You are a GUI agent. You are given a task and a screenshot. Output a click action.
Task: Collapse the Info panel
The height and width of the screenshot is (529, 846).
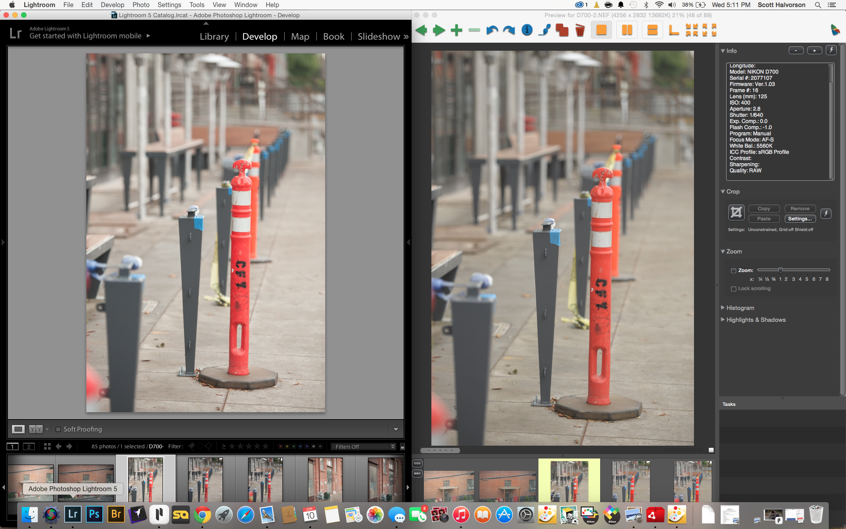(x=723, y=51)
